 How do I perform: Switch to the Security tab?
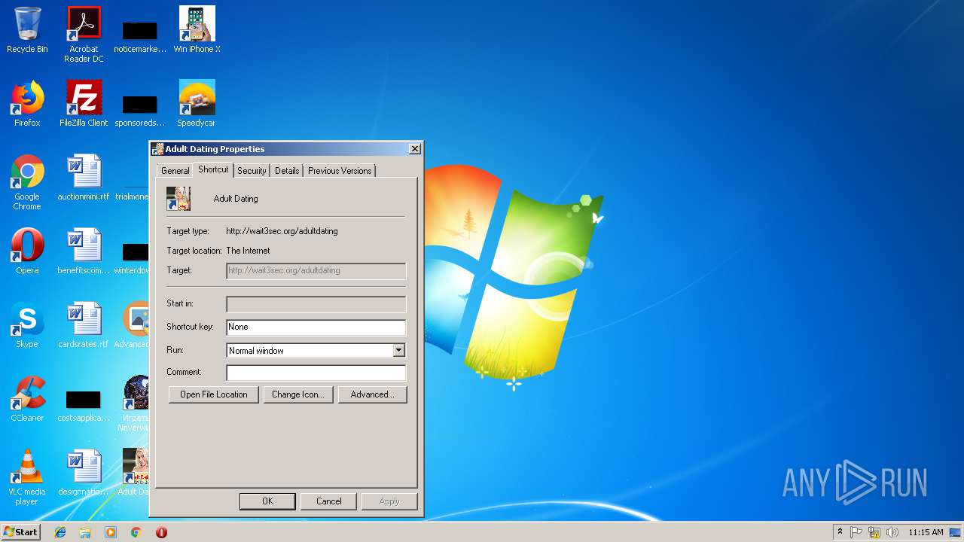click(252, 171)
